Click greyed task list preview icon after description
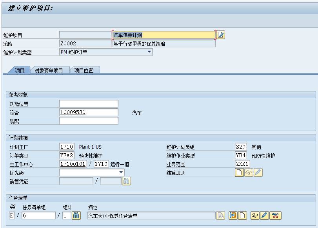Image resolution: width=318 pixels, height=228 pixels. (221, 215)
